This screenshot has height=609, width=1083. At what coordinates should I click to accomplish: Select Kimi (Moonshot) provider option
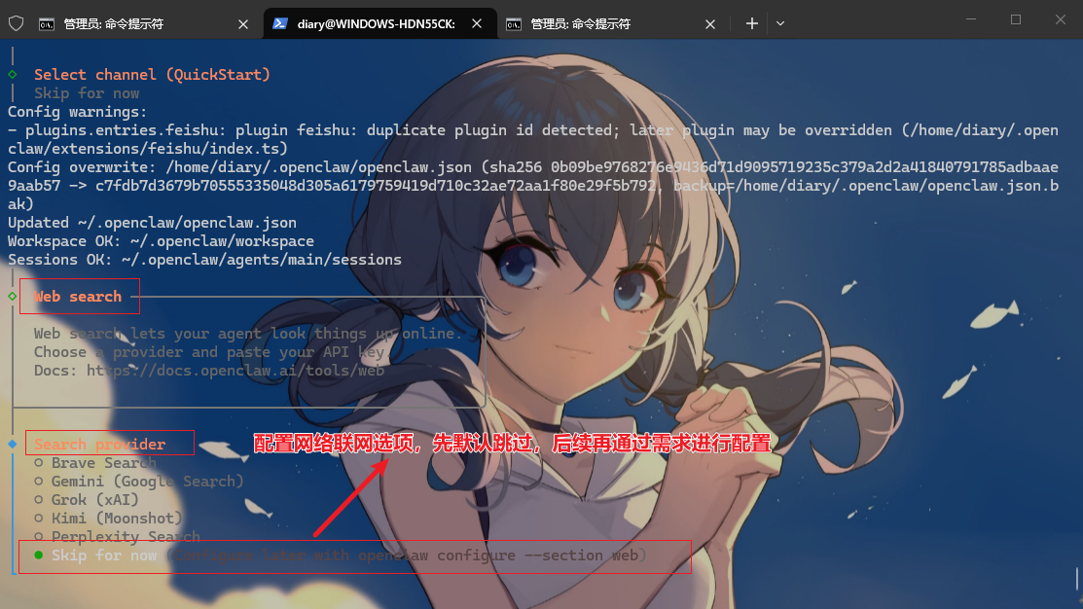[108, 519]
